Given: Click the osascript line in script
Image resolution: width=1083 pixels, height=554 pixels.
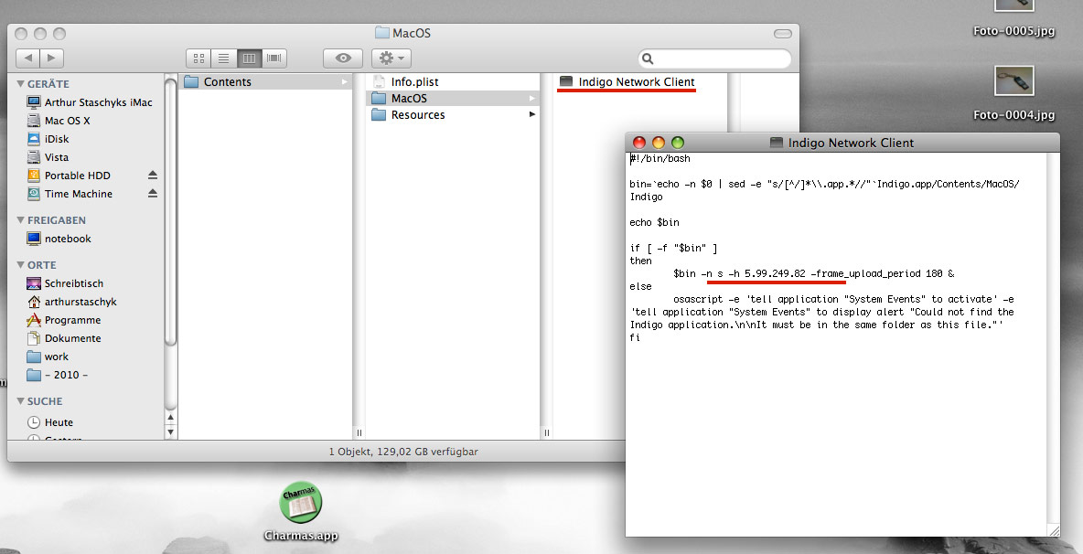Looking at the screenshot, I should pos(843,300).
